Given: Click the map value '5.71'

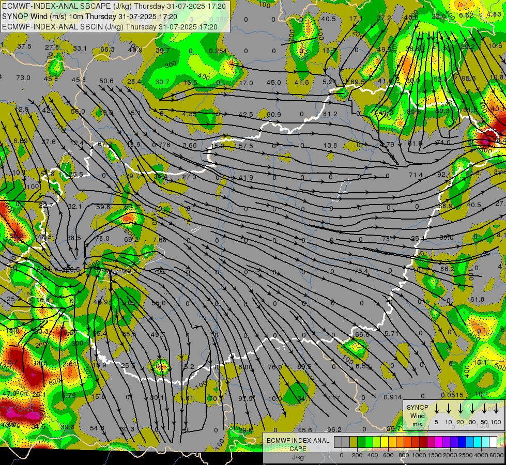Looking at the screenshot, I should (x=391, y=333).
